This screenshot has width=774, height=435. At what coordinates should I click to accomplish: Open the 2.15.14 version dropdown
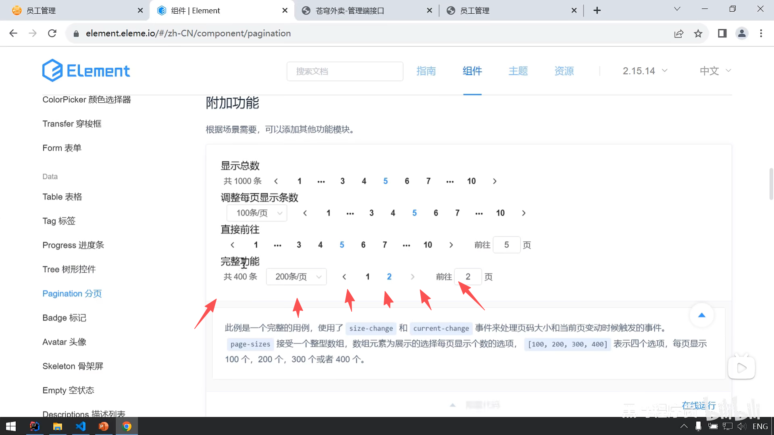645,71
